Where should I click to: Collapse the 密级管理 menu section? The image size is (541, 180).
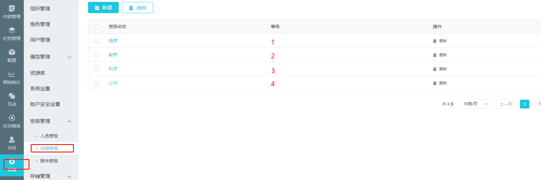click(x=69, y=121)
